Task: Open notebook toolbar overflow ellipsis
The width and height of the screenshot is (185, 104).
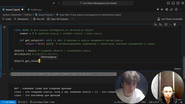Action: [x=72, y=19]
